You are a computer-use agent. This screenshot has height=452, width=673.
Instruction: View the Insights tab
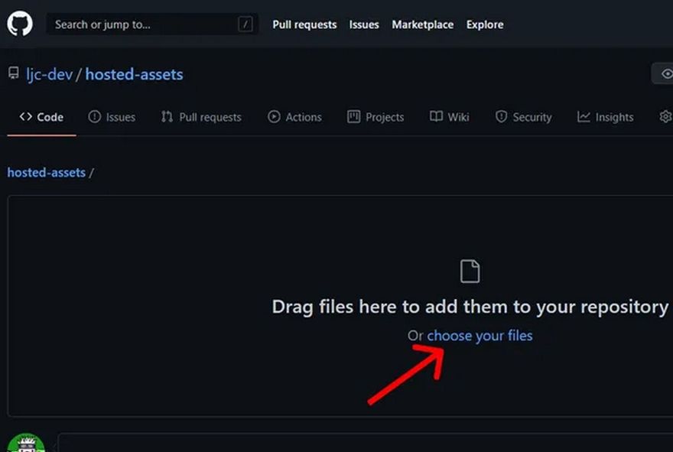[x=606, y=117]
